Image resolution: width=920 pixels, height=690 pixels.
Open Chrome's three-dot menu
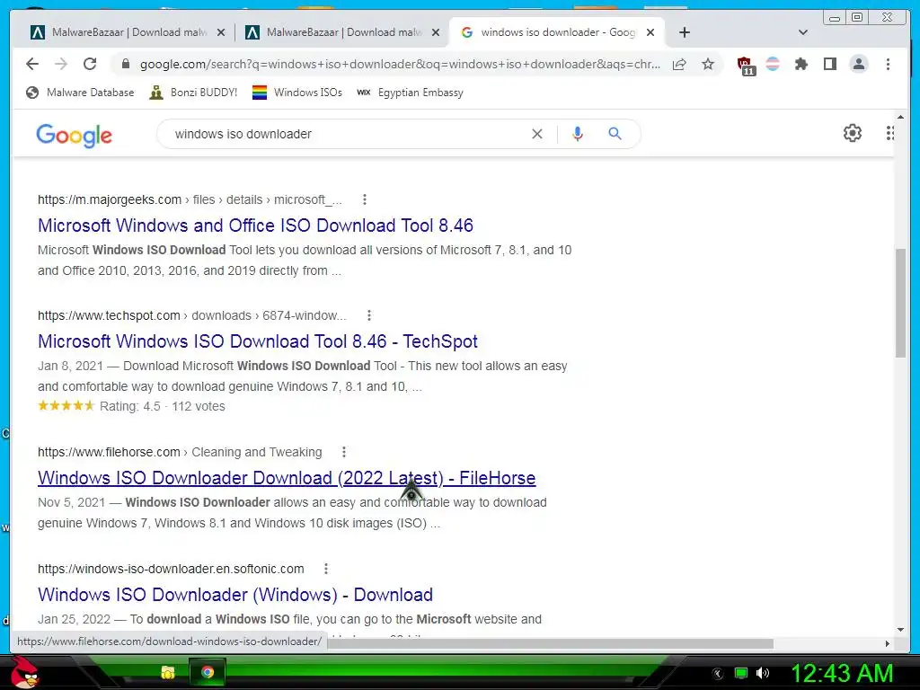[x=888, y=64]
